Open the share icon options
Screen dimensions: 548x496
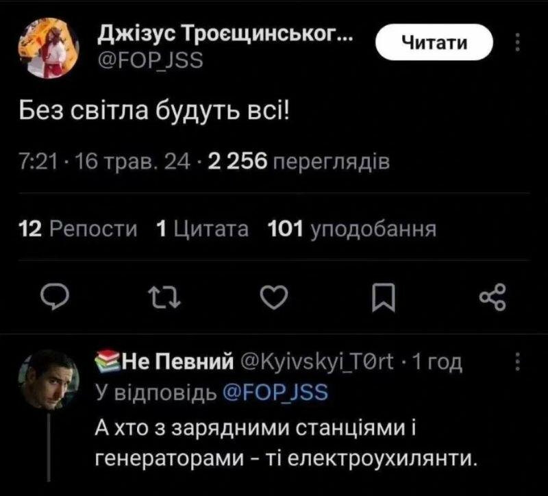tap(493, 297)
